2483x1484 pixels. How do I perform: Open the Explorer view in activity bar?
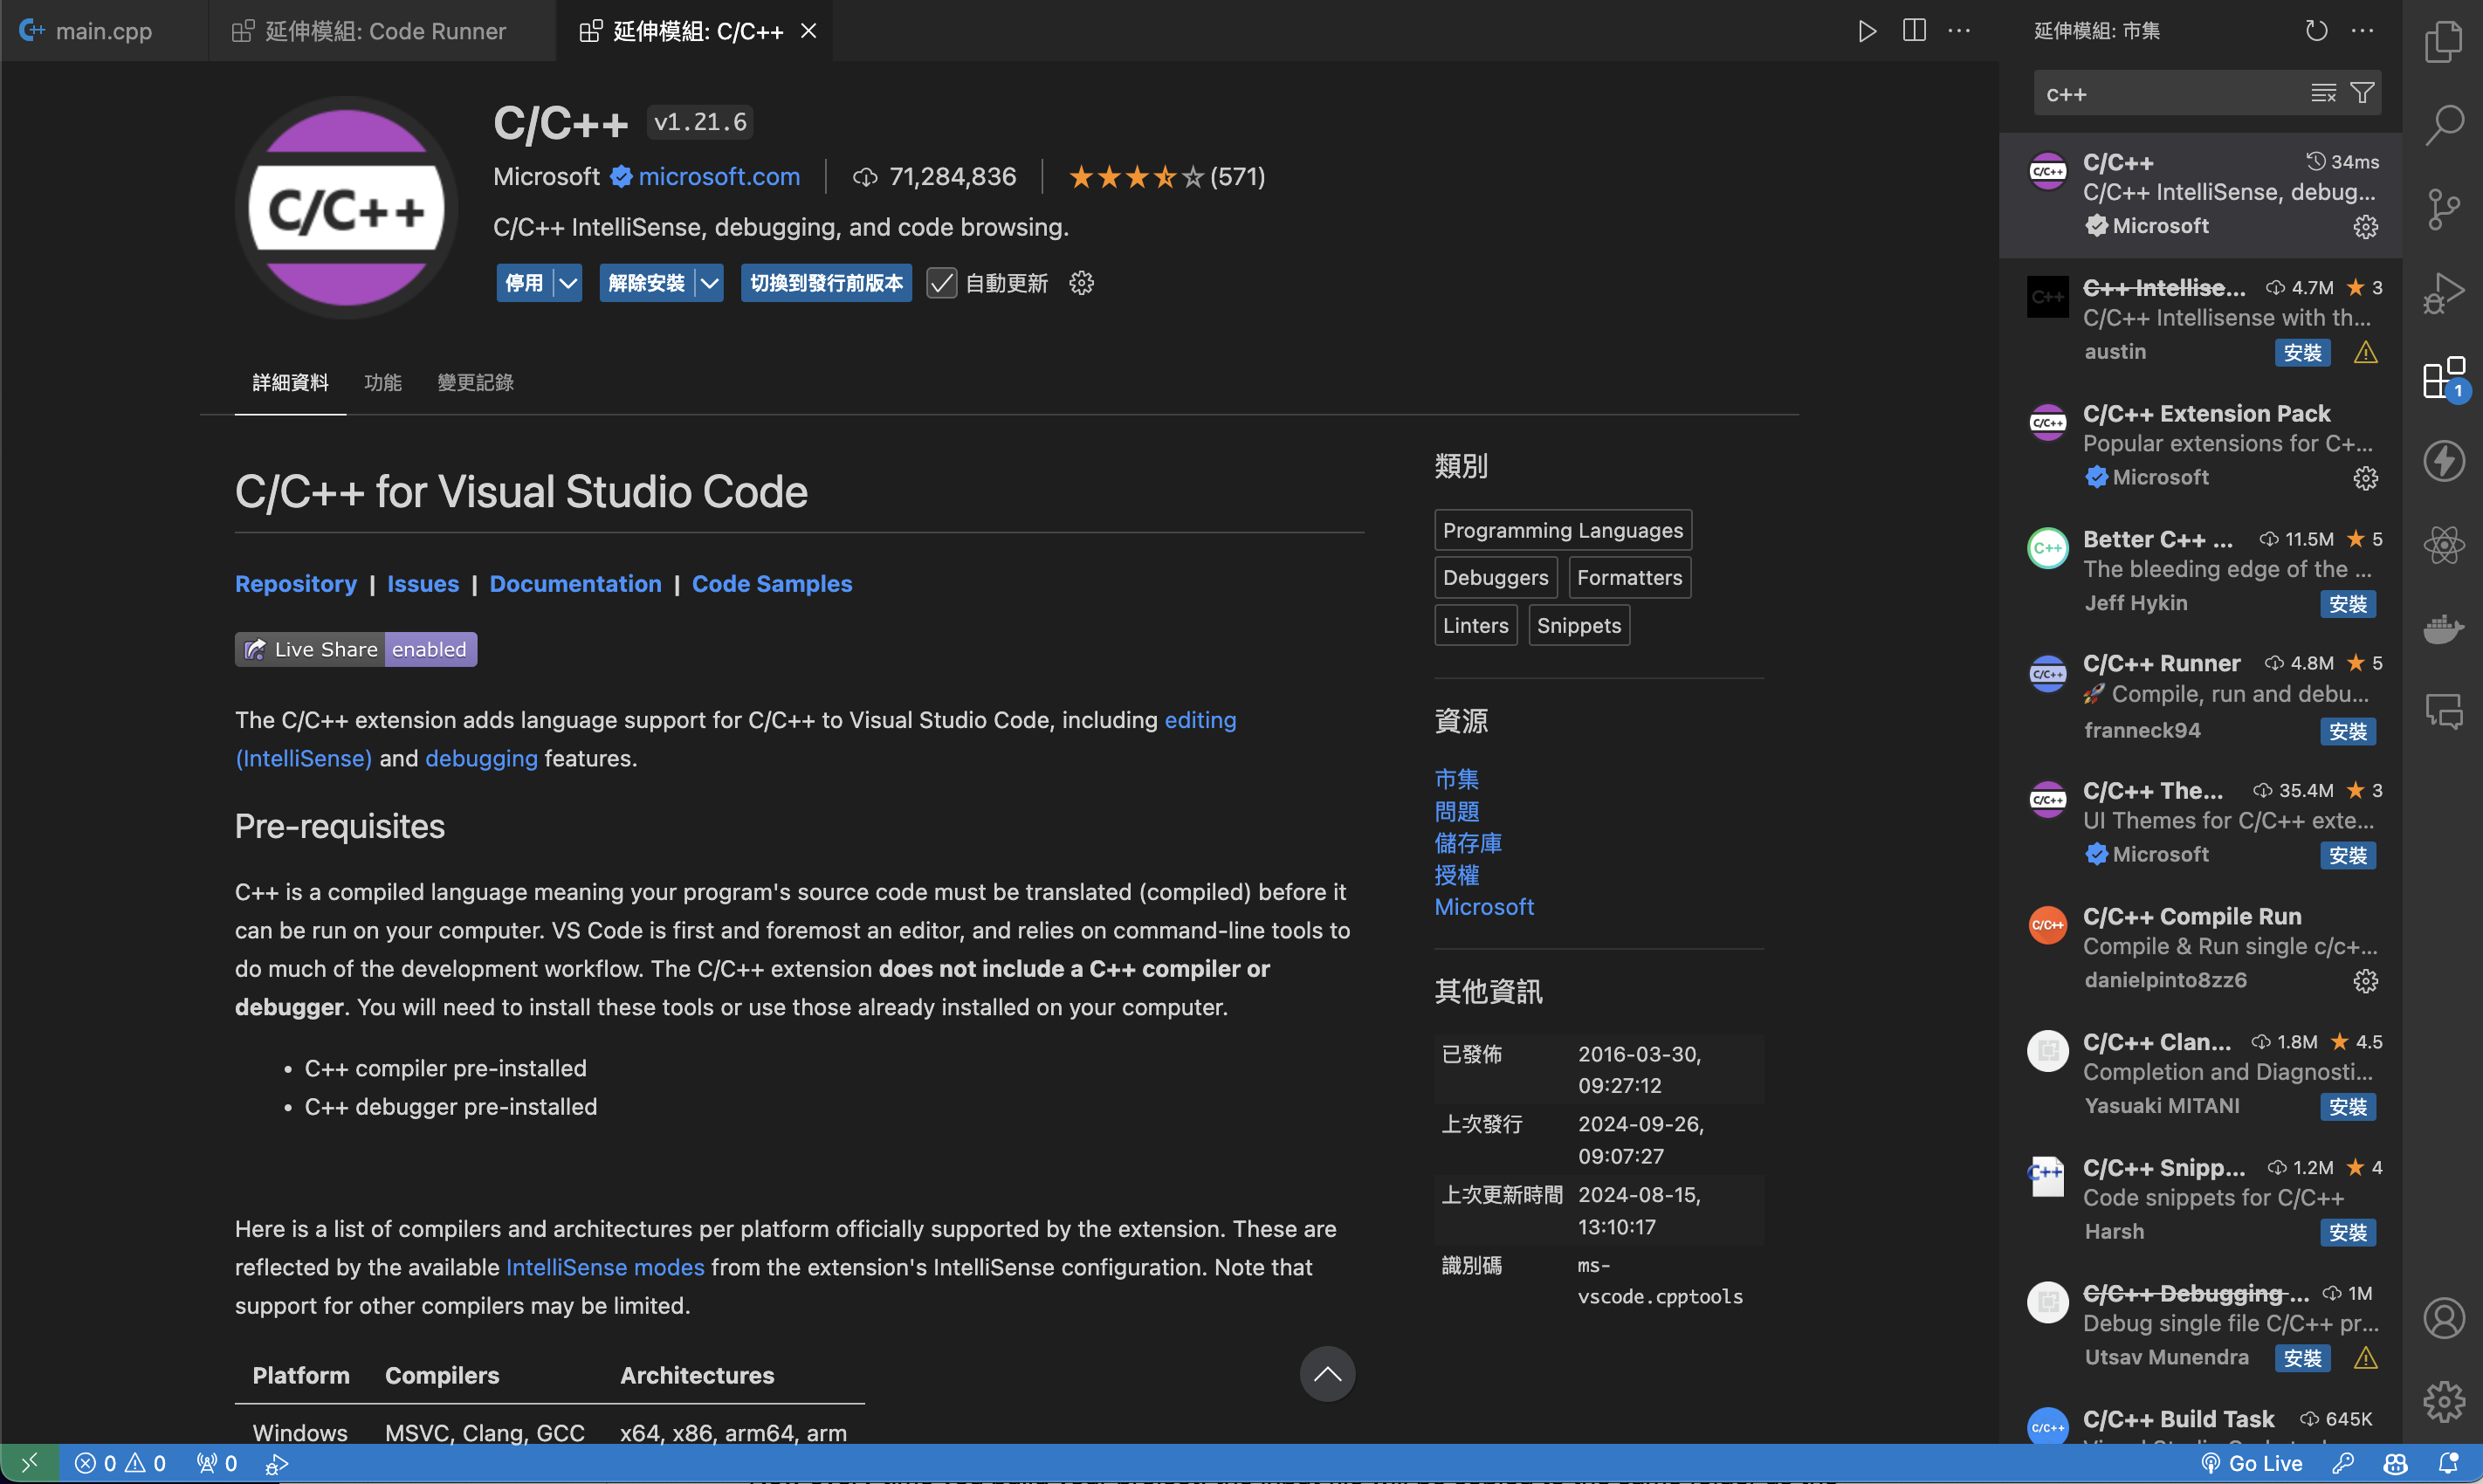2443,42
